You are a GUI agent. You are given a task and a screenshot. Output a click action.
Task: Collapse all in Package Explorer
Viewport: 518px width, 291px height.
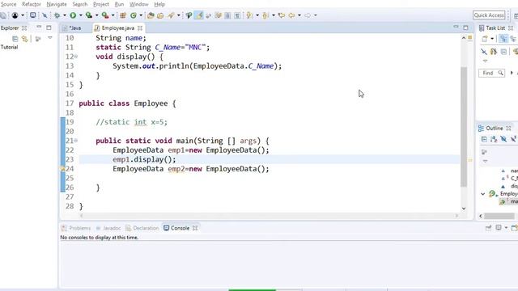tap(15, 39)
